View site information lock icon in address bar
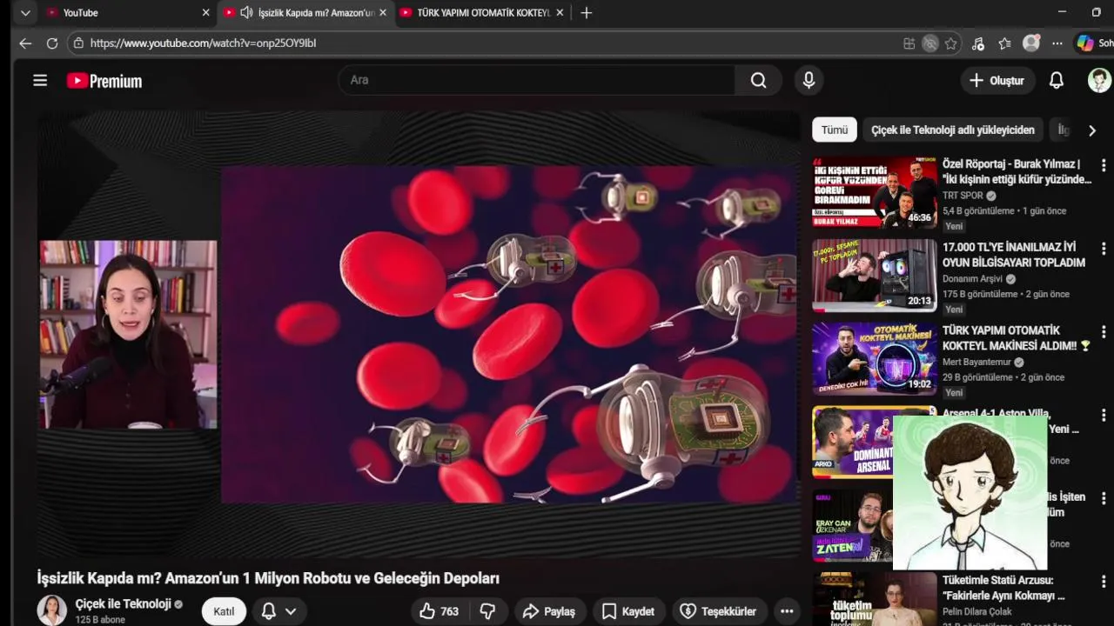 point(78,43)
